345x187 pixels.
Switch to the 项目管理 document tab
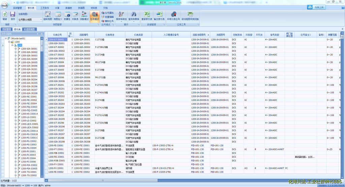6,29
